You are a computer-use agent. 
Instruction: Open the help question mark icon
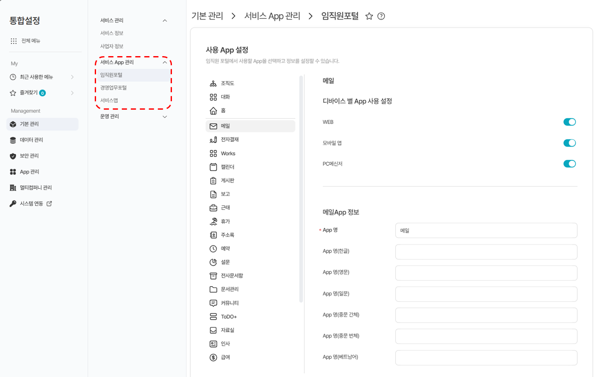tap(381, 16)
